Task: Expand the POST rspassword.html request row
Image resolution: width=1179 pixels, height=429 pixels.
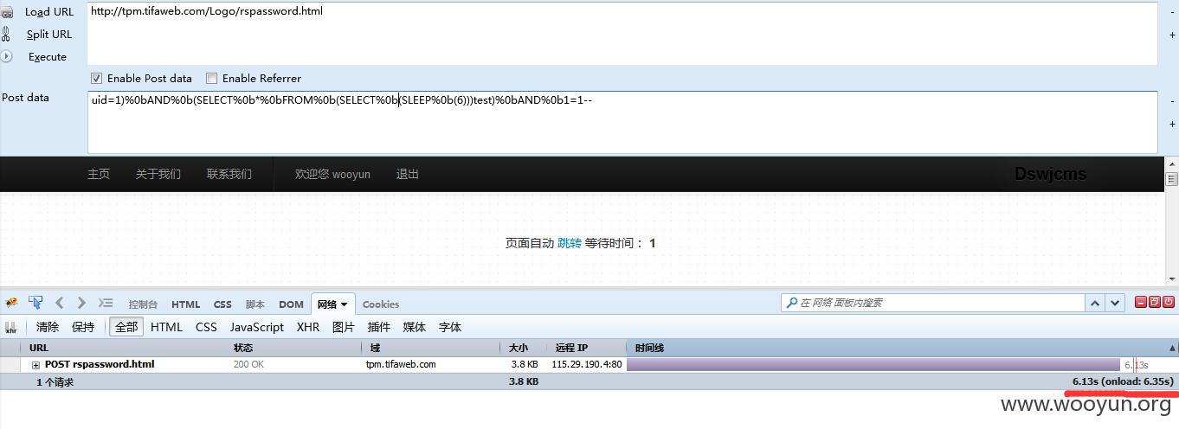Action: 36,365
